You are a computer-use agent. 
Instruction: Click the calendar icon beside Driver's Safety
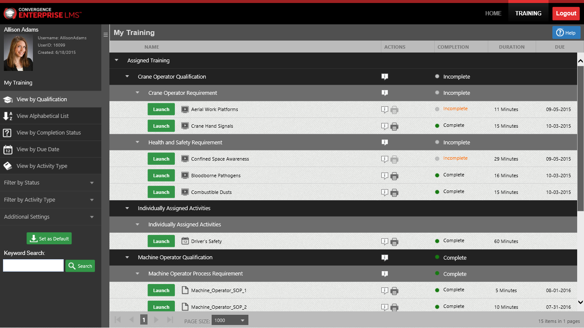click(185, 241)
